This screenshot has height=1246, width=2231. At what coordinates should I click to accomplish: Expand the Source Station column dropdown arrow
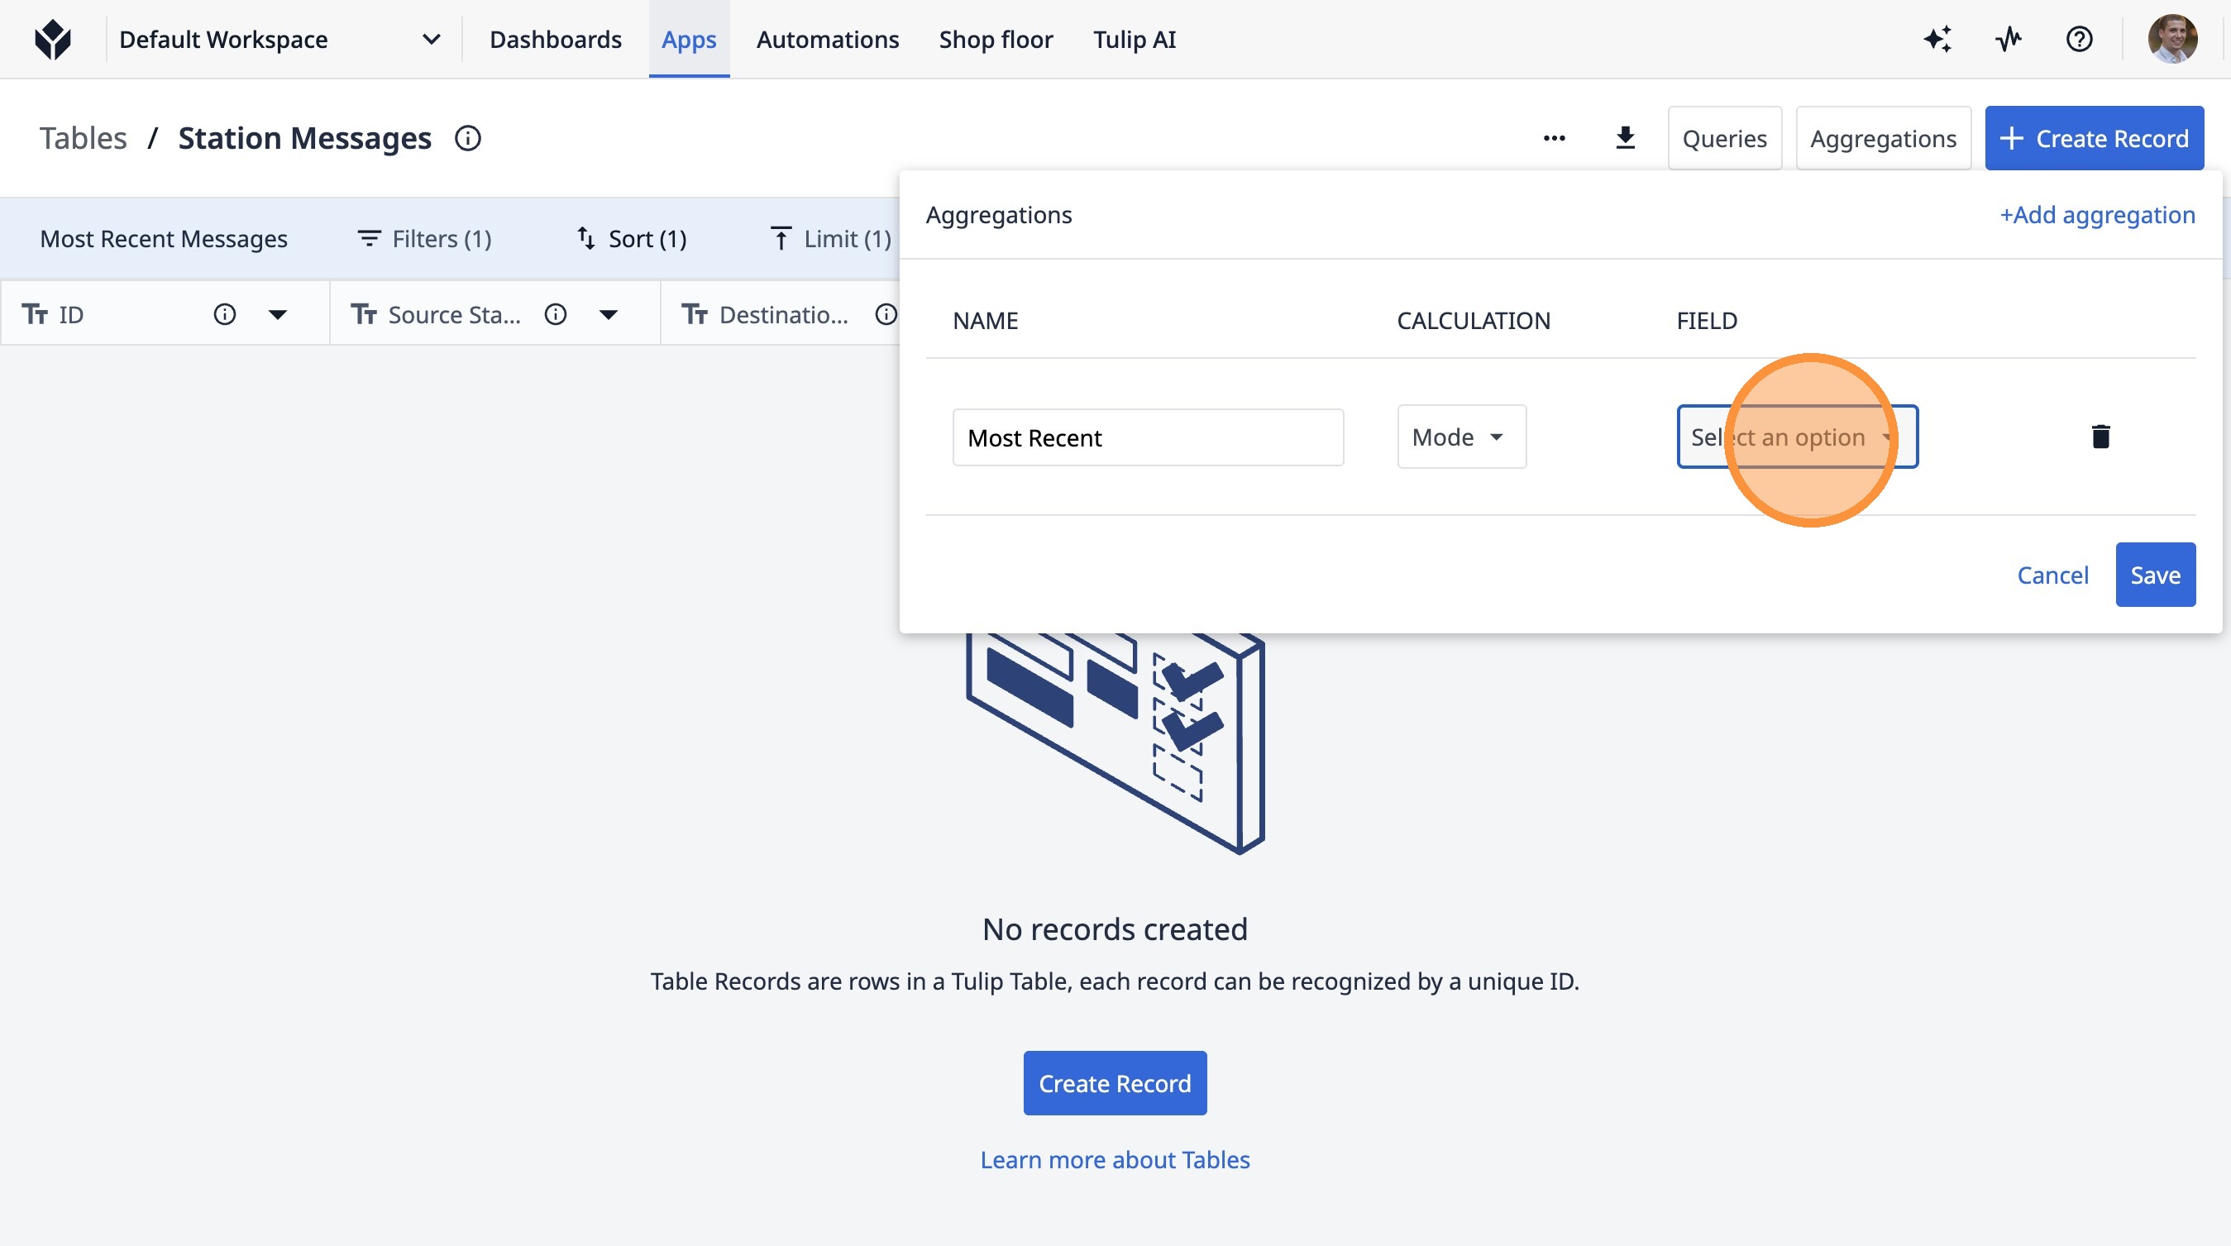608,314
